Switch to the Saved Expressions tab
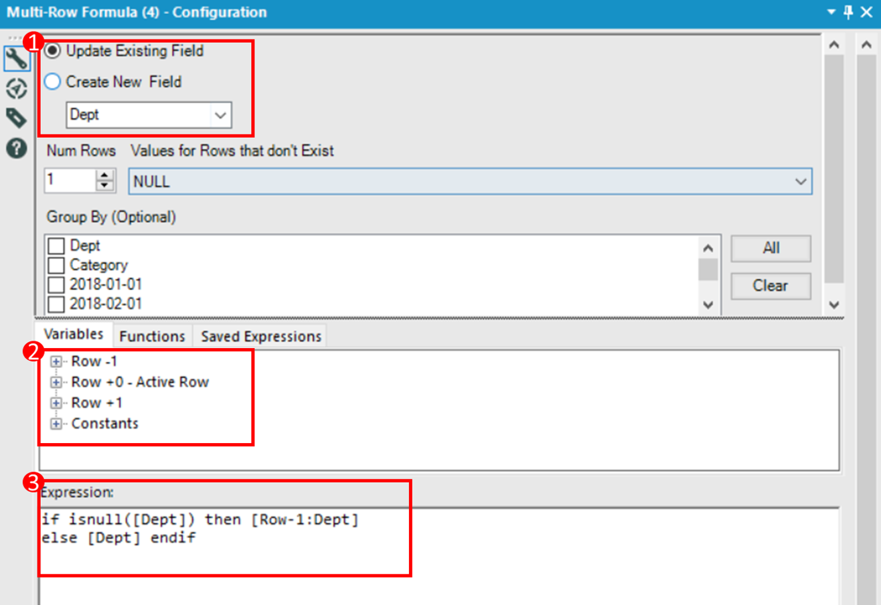881x605 pixels. pos(261,336)
